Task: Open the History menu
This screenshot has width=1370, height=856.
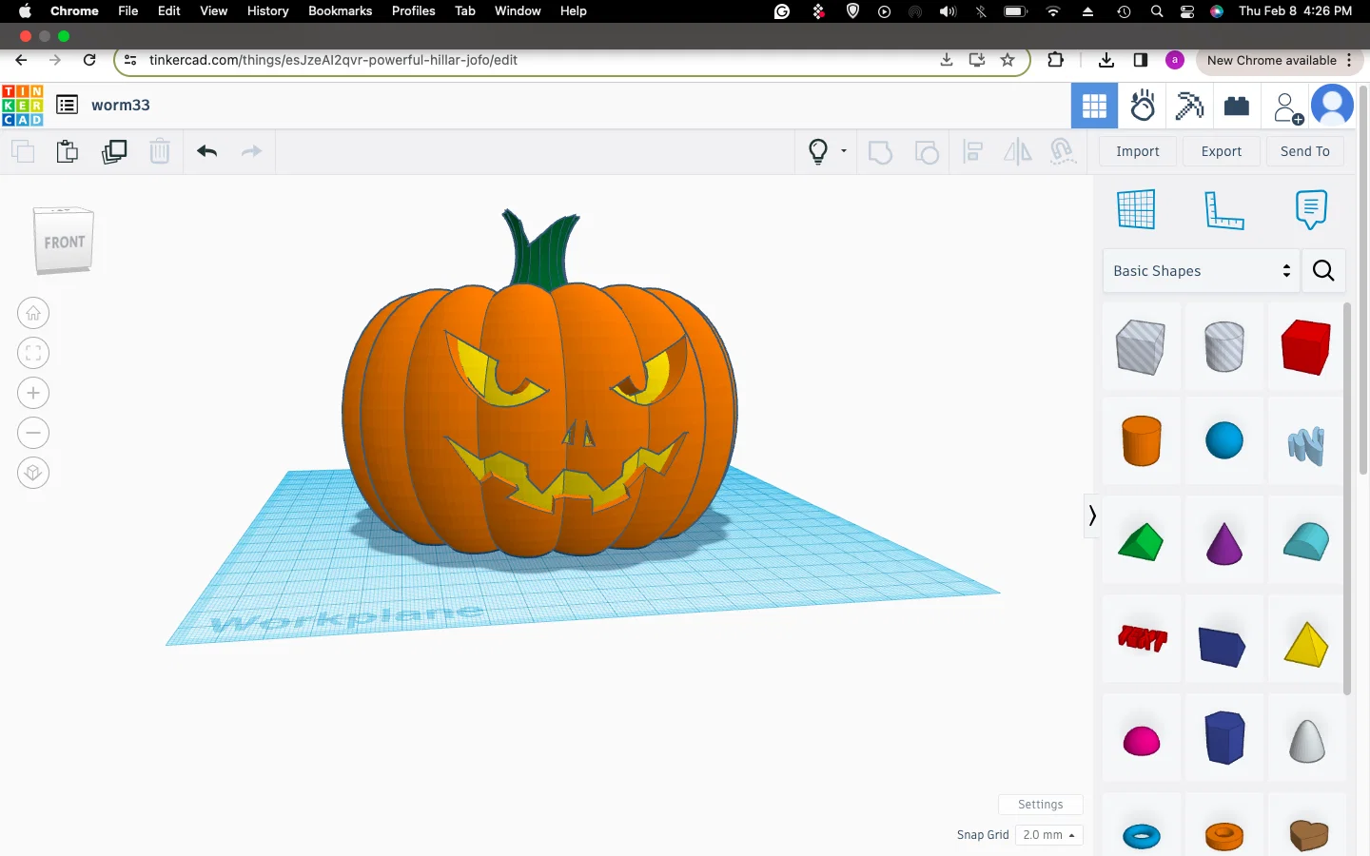Action: click(267, 10)
